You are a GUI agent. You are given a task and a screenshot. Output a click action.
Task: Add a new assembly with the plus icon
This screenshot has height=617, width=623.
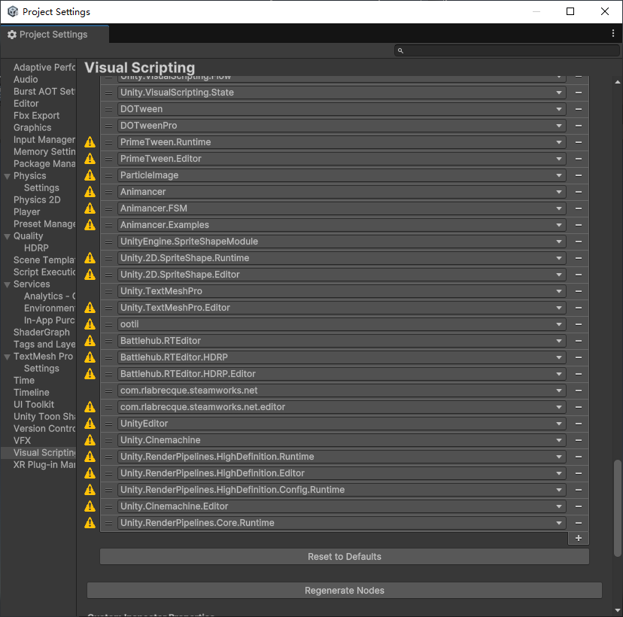[578, 538]
